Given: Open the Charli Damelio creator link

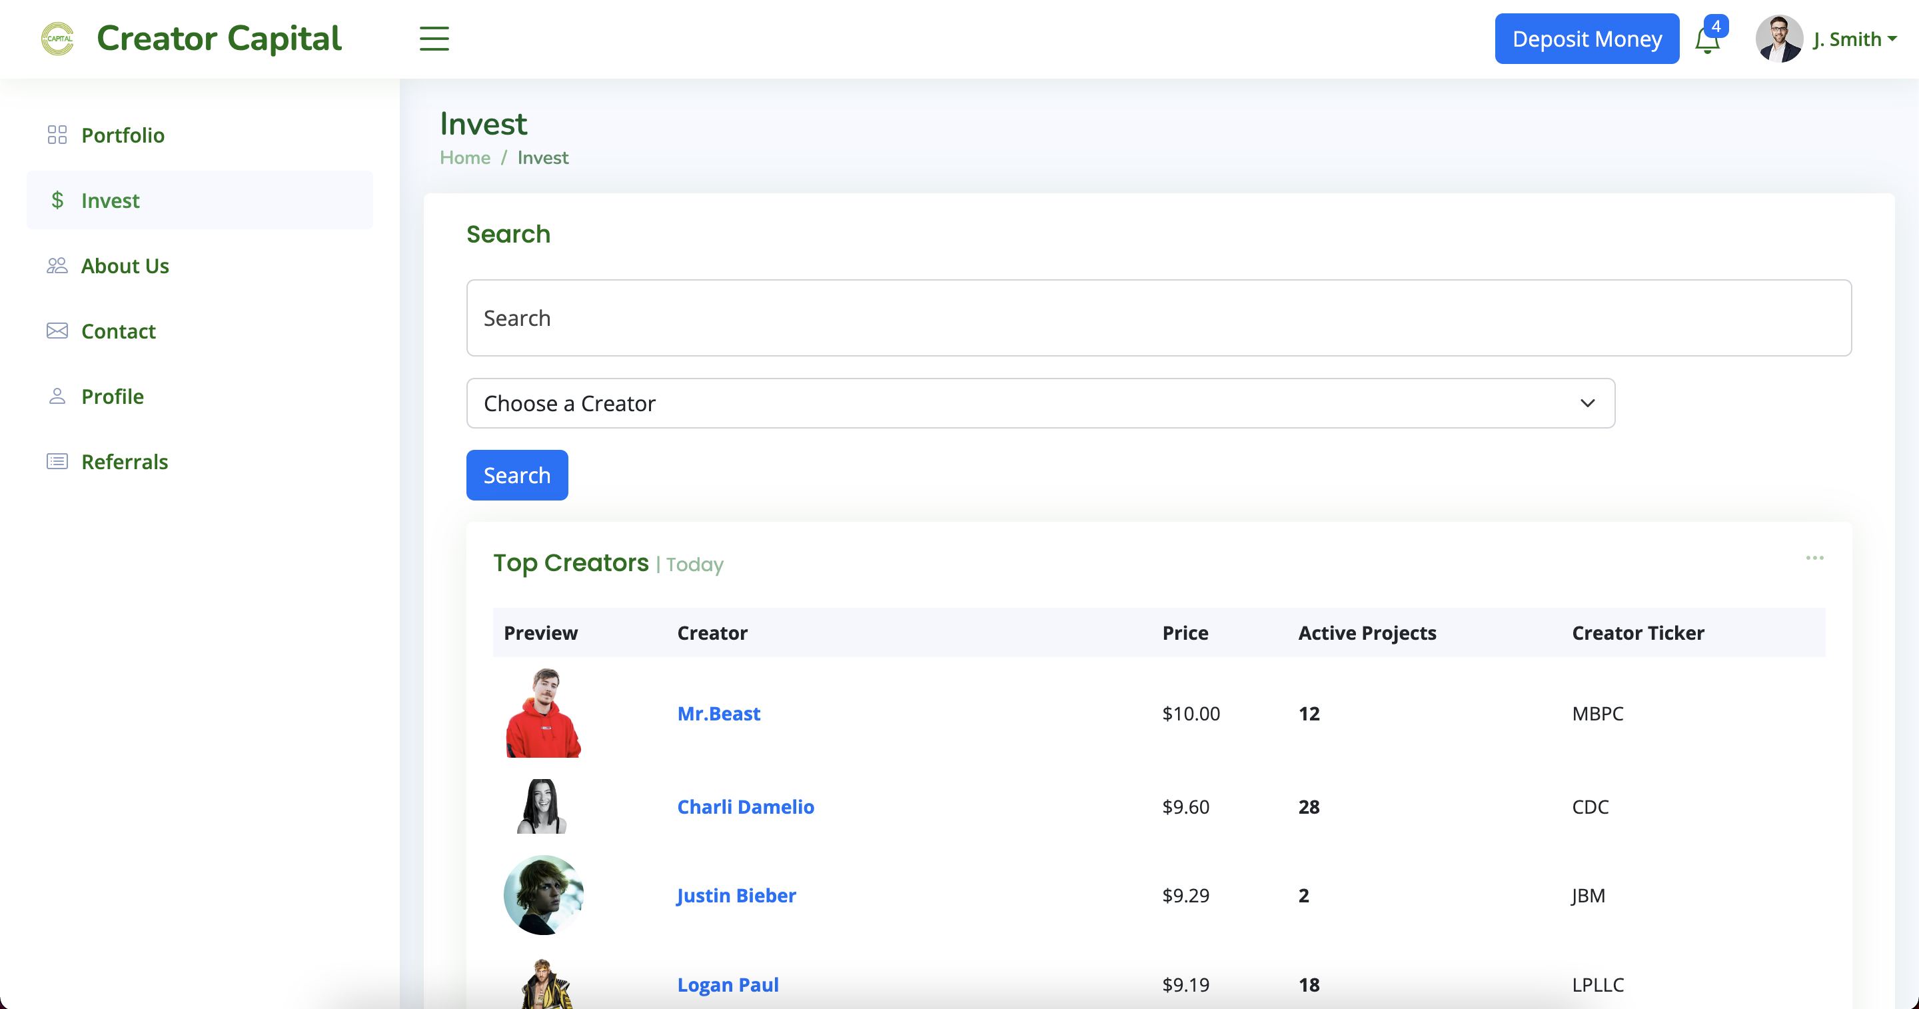Looking at the screenshot, I should pos(745,807).
